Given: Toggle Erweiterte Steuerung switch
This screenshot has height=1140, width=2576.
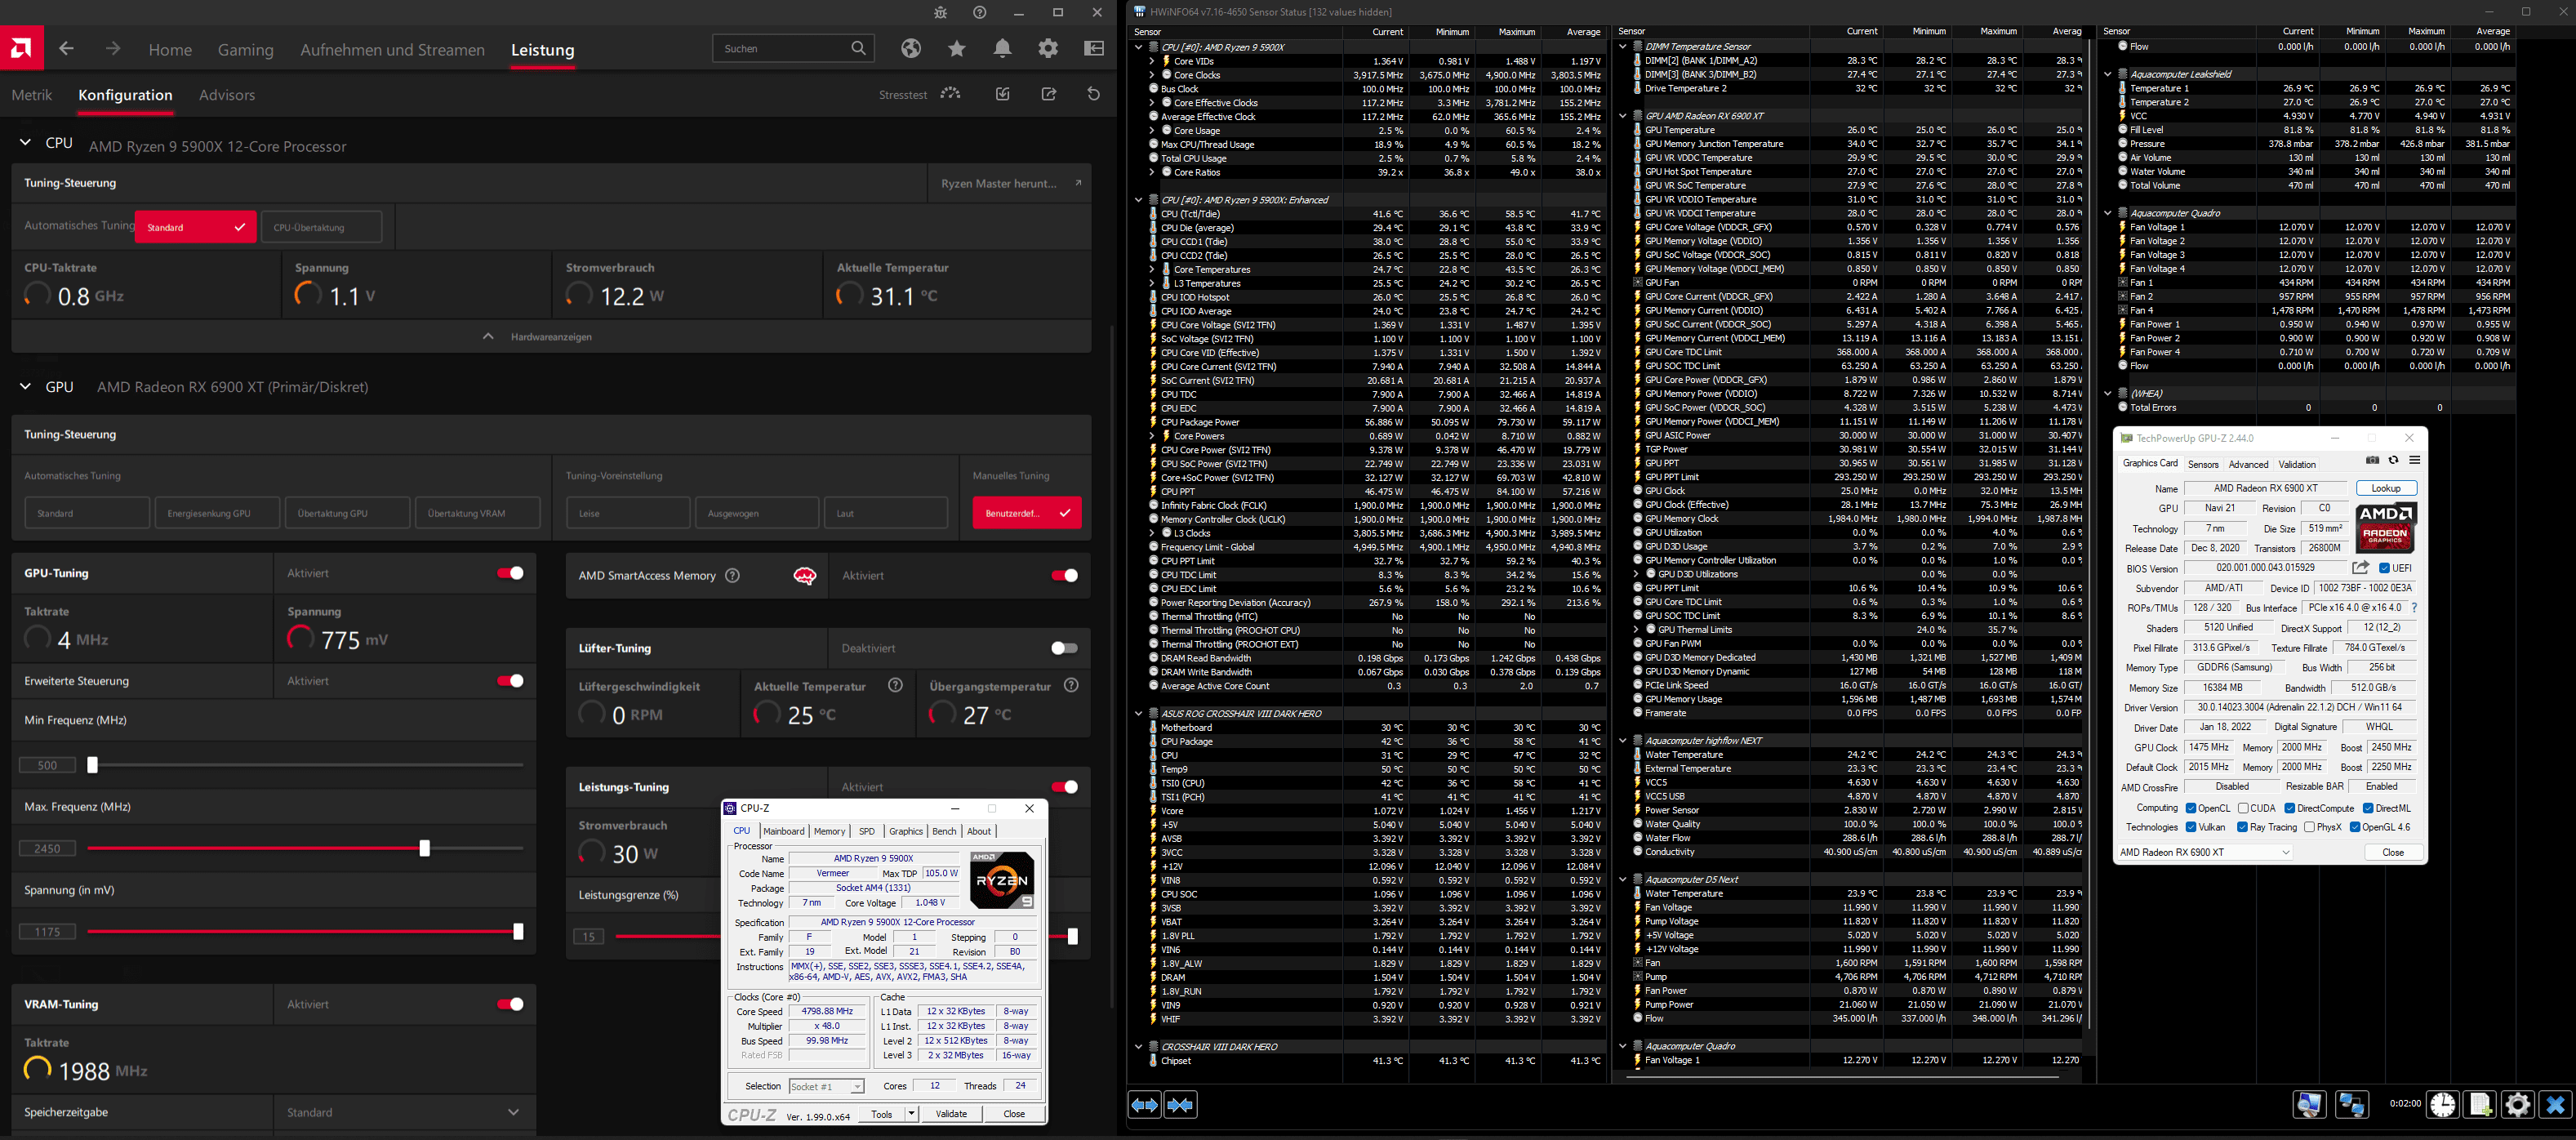Looking at the screenshot, I should [510, 681].
